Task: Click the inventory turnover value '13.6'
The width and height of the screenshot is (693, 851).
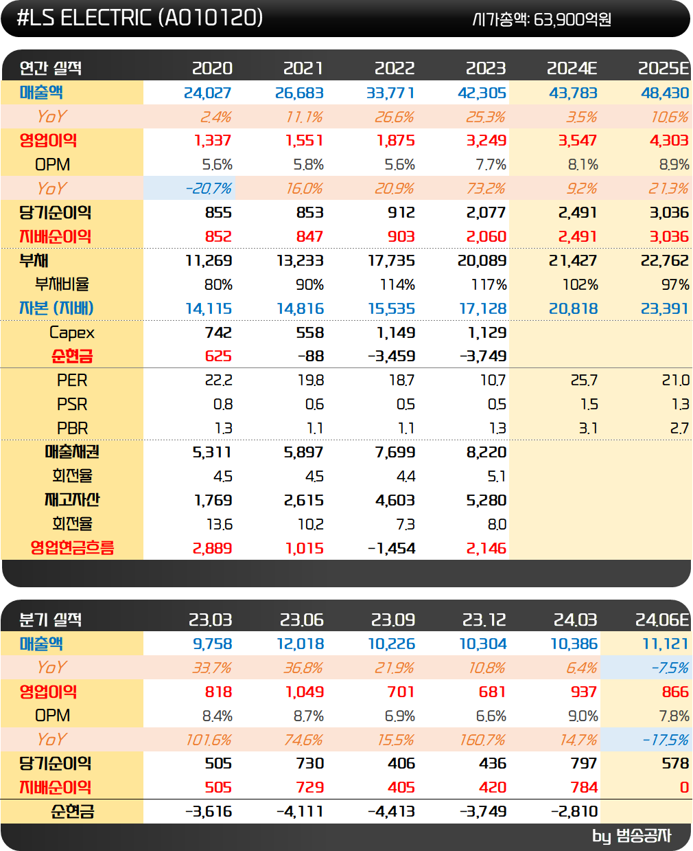Action: pyautogui.click(x=220, y=525)
